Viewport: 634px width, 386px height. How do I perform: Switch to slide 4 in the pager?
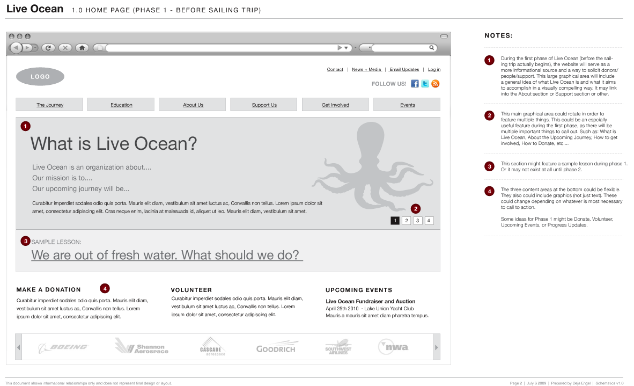[429, 221]
